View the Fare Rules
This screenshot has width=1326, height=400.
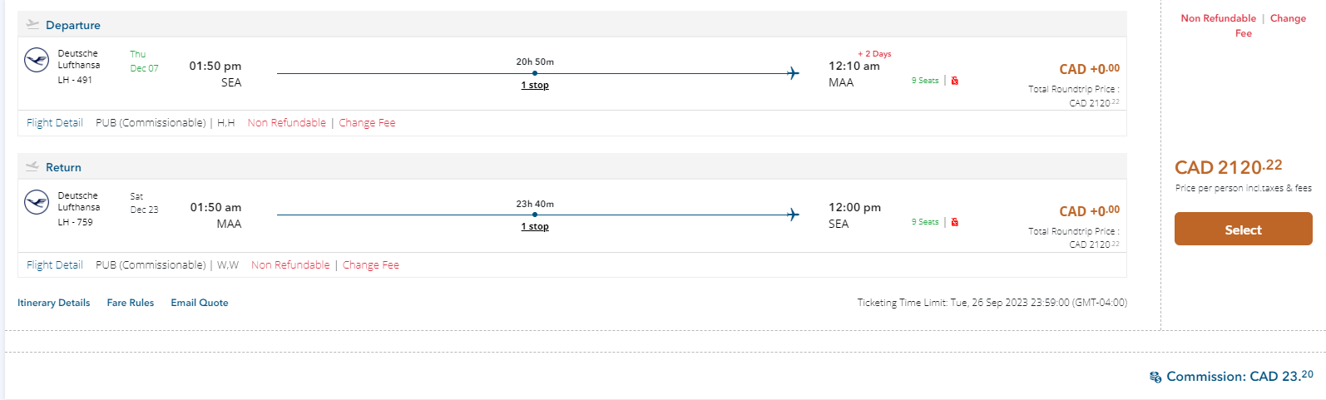(131, 303)
